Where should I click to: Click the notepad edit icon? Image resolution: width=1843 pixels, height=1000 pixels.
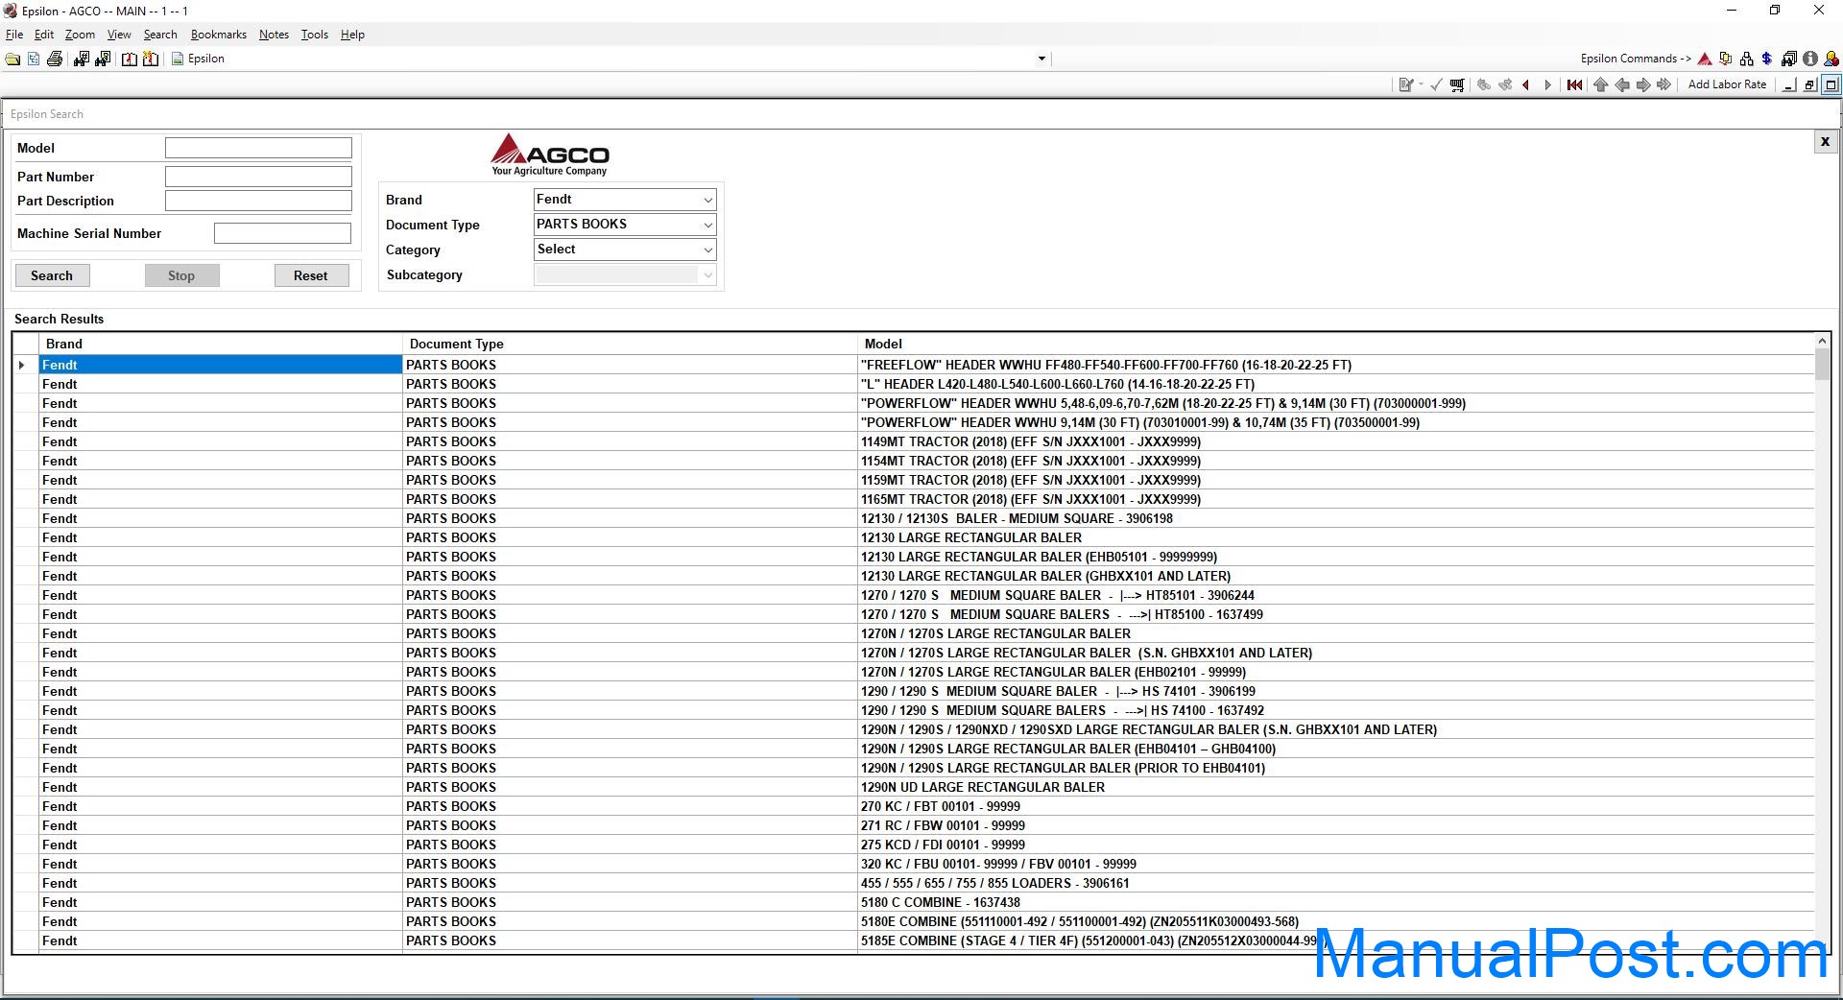pyautogui.click(x=1406, y=85)
